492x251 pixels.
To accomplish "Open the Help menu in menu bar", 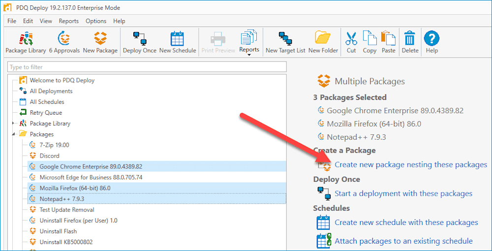I will pyautogui.click(x=119, y=21).
